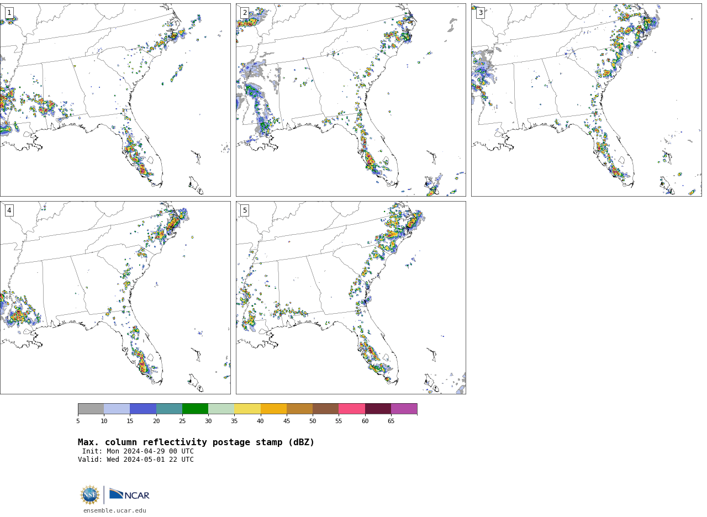Click the 'Init: Mon 2024-04-29 00 UTC' text
Screen dimensions: 707x517
coord(138,451)
